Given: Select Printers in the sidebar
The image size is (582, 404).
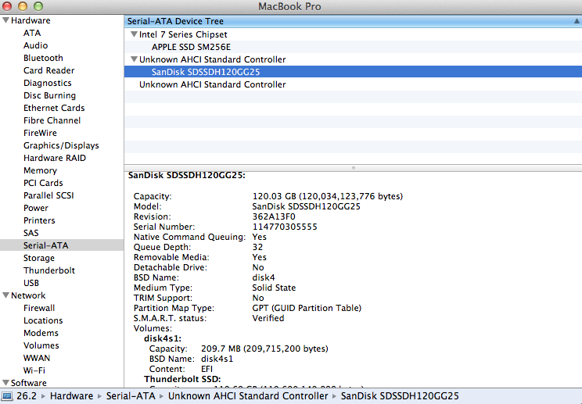Looking at the screenshot, I should coord(39,220).
